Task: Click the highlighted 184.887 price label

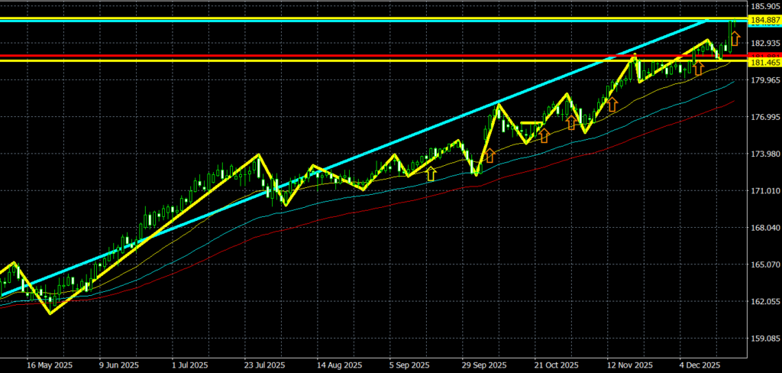Action: coord(764,19)
